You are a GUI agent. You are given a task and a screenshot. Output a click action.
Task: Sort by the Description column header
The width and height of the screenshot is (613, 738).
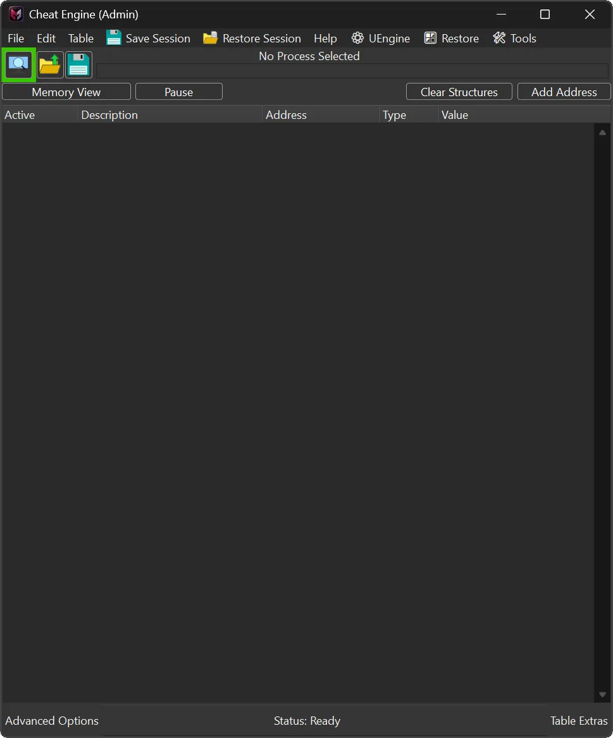click(x=170, y=115)
